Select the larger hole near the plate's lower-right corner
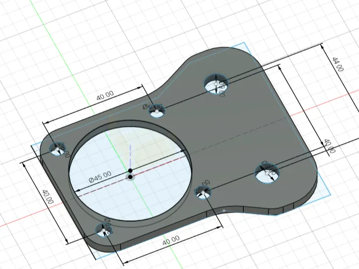The height and width of the screenshot is (269, 359). pos(267,173)
